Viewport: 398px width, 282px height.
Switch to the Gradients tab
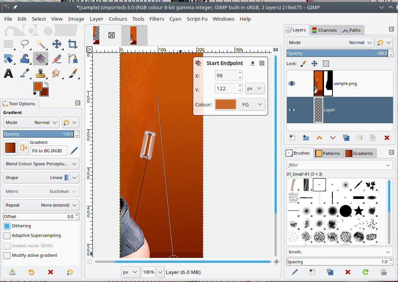click(359, 153)
